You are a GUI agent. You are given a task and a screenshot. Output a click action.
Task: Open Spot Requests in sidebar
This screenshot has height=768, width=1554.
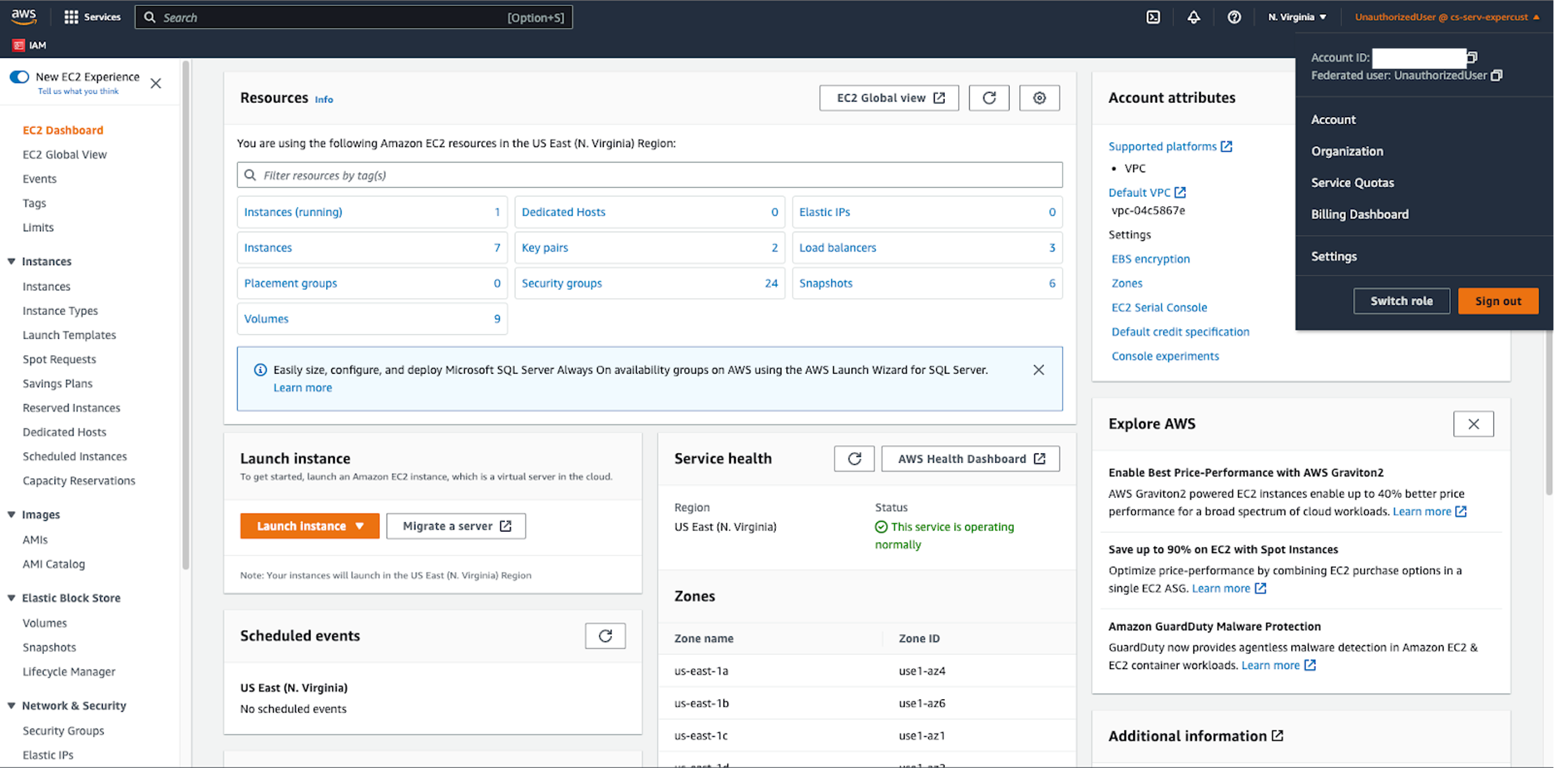point(59,359)
